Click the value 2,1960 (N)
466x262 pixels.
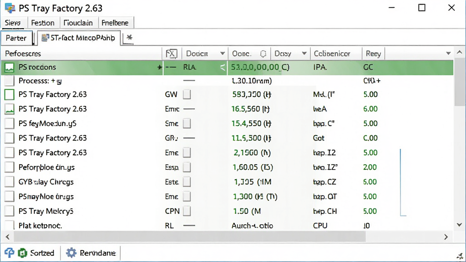point(252,153)
